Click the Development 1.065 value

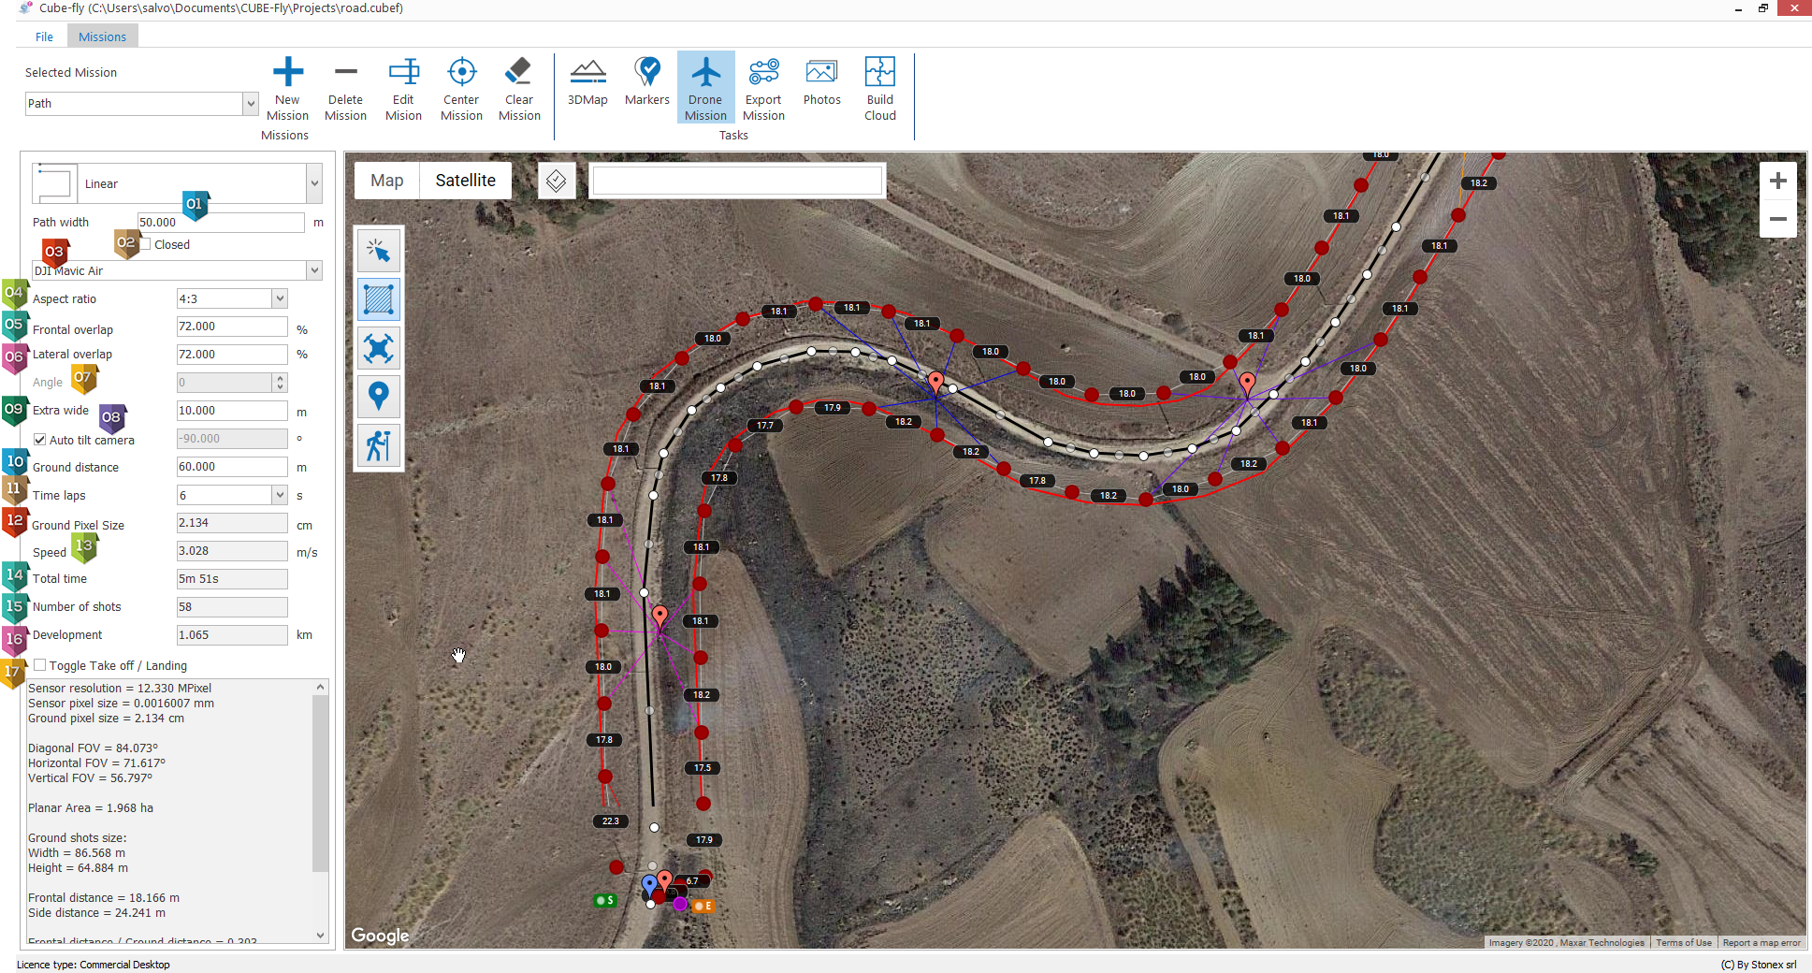pyautogui.click(x=232, y=635)
